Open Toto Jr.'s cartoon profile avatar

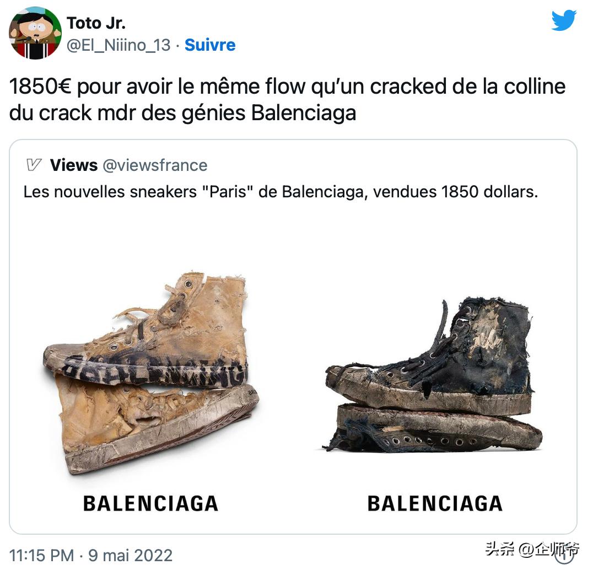click(35, 33)
